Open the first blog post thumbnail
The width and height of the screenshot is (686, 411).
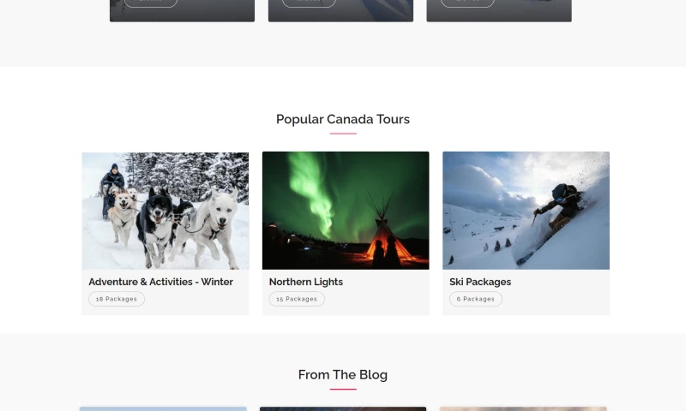pos(163,408)
